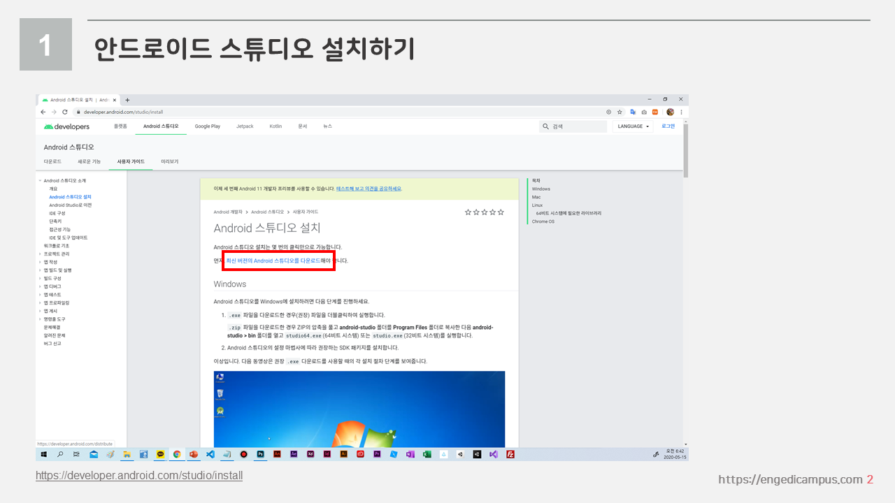Open Visual Studio from the taskbar
The image size is (895, 503).
click(x=494, y=454)
